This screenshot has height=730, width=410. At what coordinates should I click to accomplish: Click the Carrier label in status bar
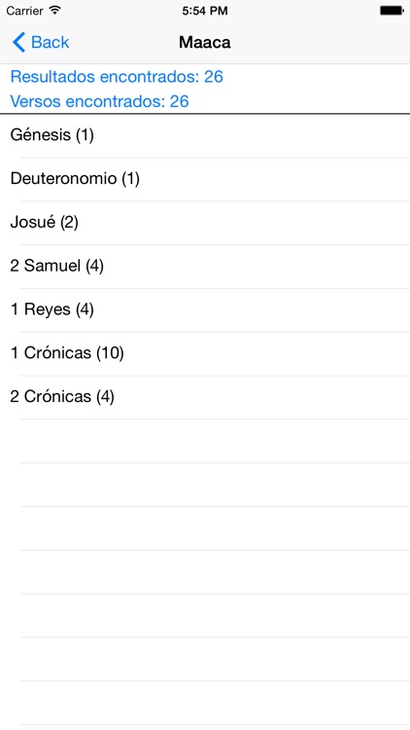24,11
